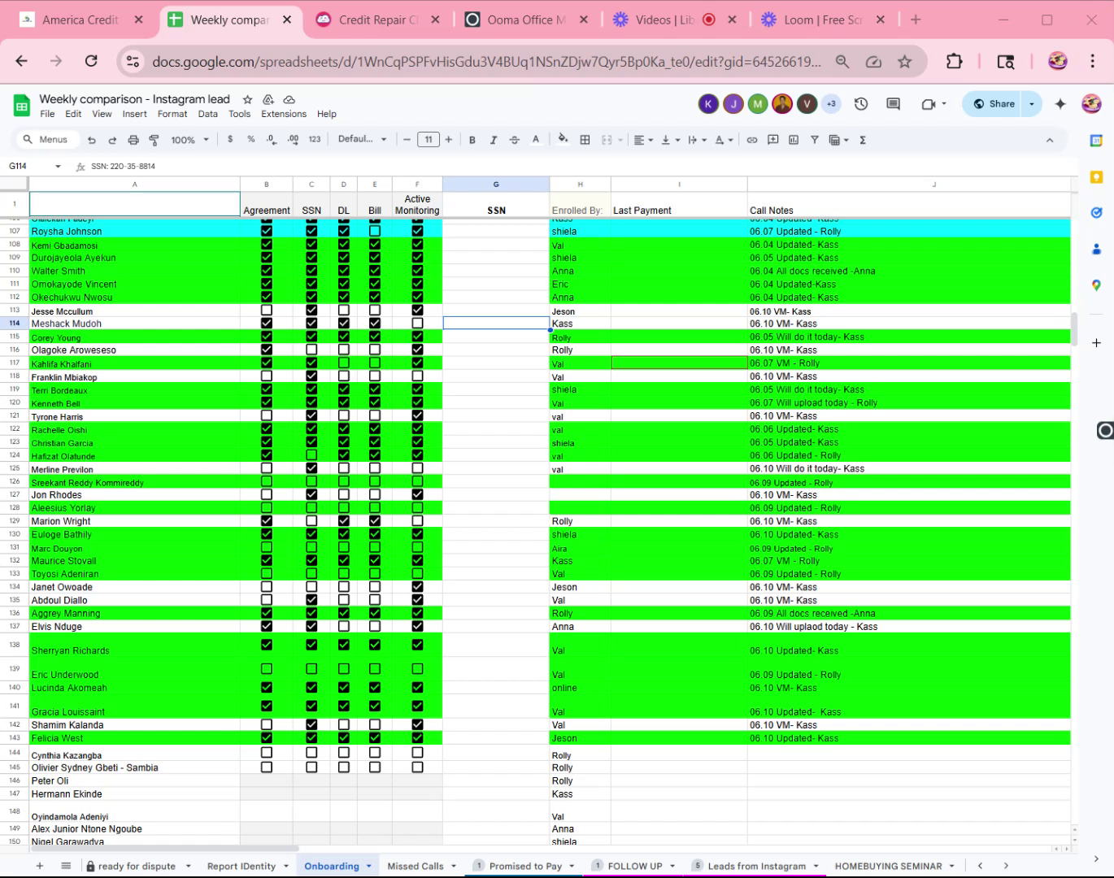Toggle strikethrough formatting
This screenshot has width=1114, height=878.
(x=514, y=140)
